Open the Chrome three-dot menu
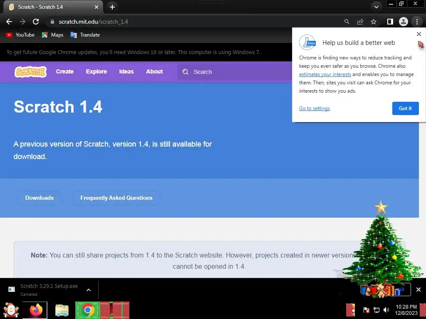 click(417, 22)
